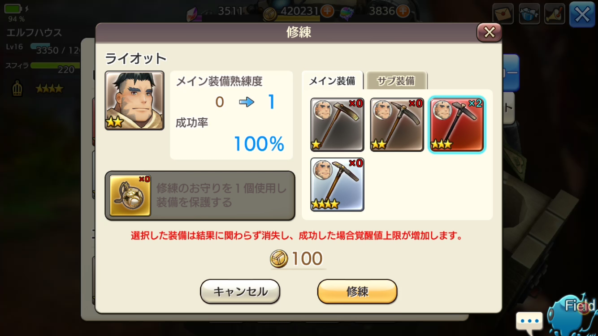Screen dimensions: 598x336
Task: Open the chat speech bubble
Action: (529, 322)
